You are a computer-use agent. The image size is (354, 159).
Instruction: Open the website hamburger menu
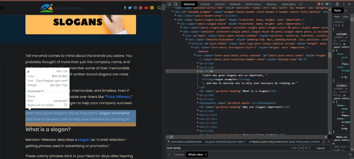(2, 8)
